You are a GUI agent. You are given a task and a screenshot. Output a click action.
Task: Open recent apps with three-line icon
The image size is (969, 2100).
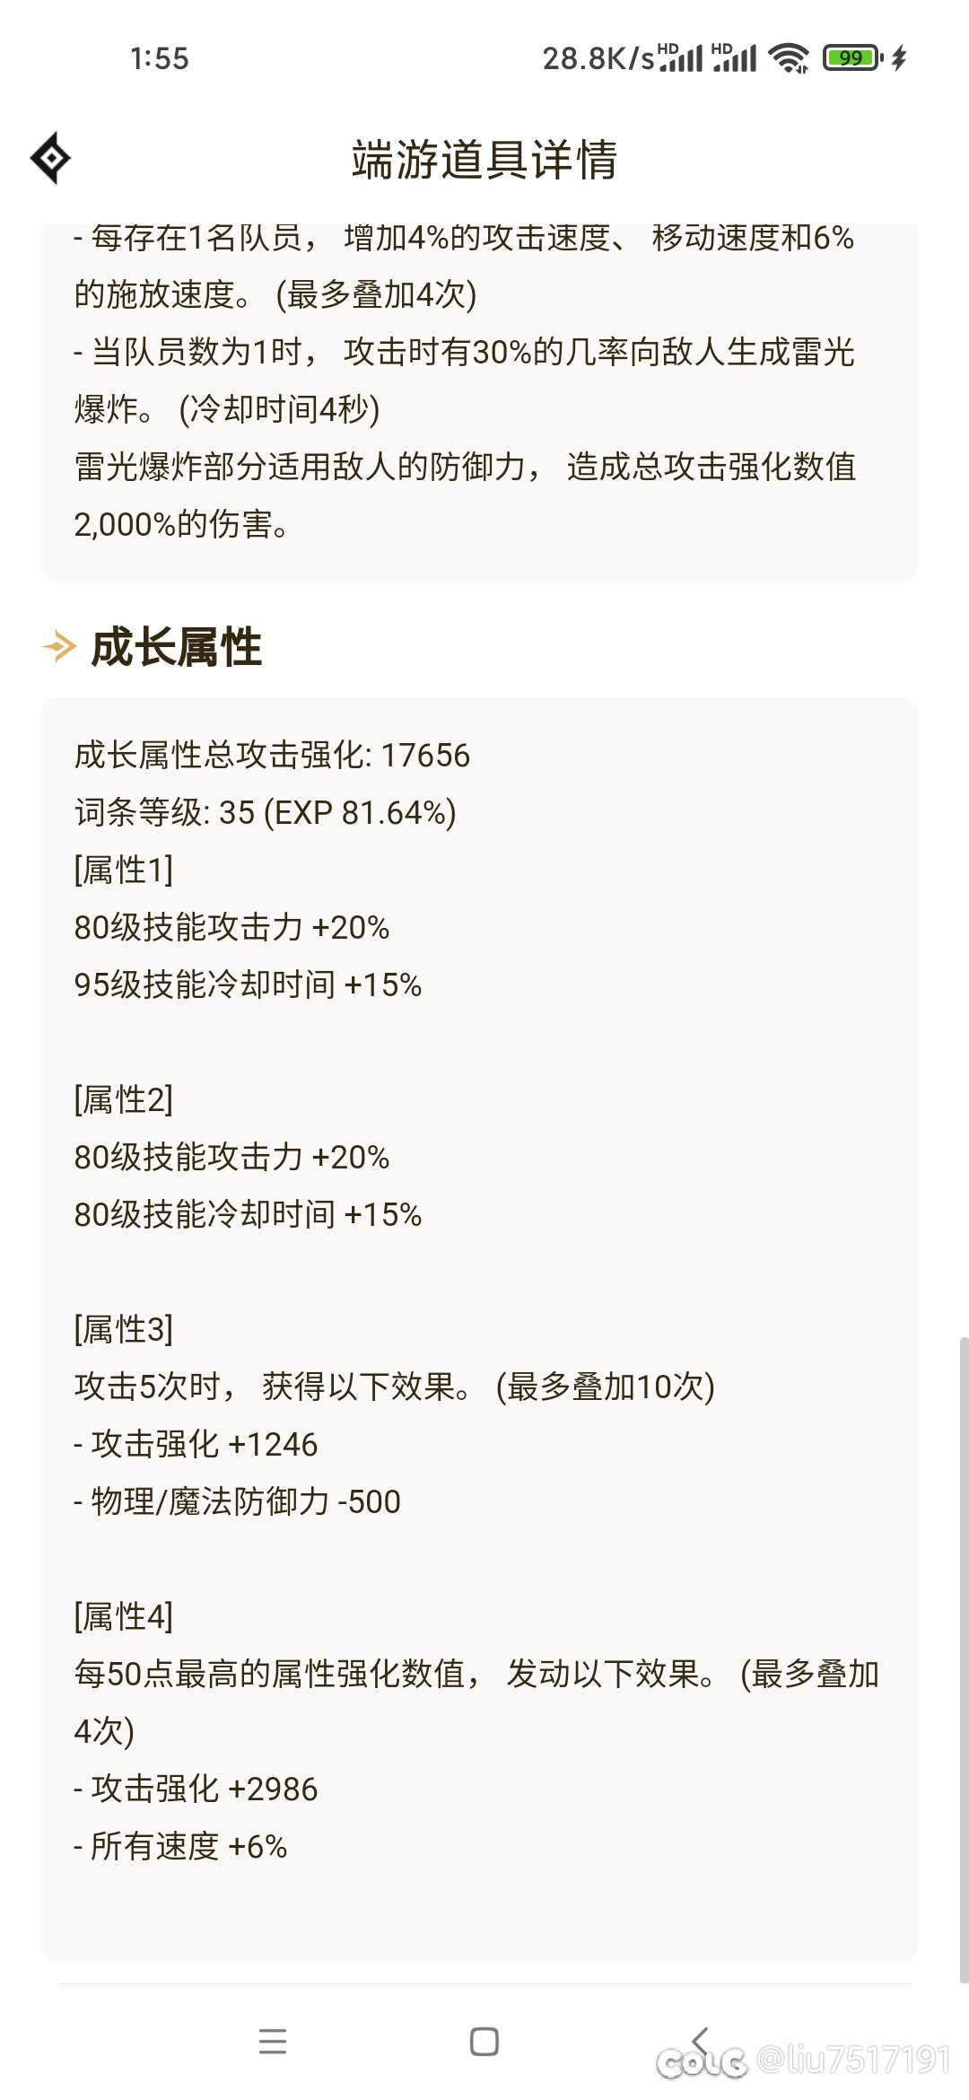(x=273, y=2042)
